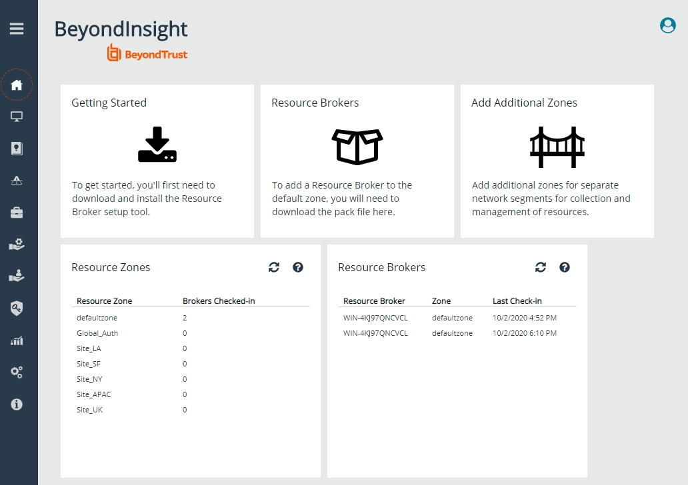
Task: Click the Global_Auth zone entry
Action: (x=97, y=333)
